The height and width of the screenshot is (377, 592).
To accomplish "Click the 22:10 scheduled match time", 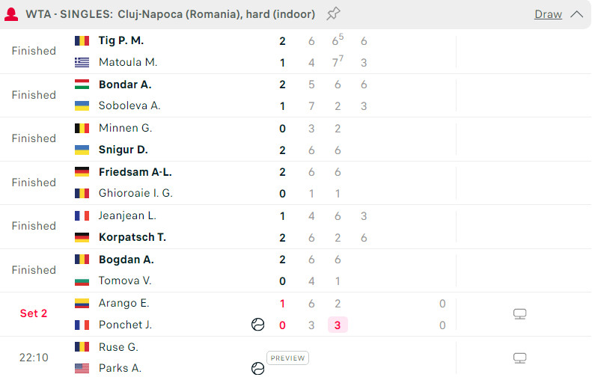I will [x=34, y=358].
